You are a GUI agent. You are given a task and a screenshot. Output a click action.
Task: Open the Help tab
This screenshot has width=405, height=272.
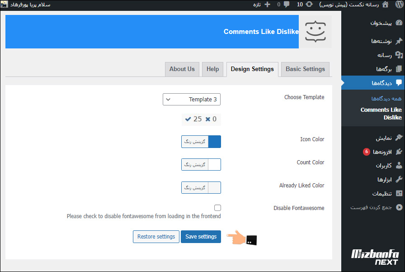212,69
